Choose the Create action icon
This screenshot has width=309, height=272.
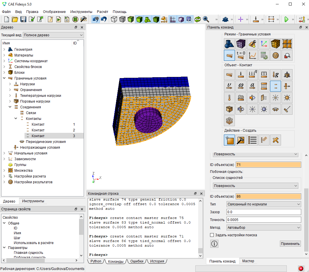(x=229, y=140)
